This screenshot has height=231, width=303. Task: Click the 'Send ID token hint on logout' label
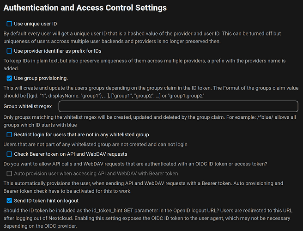pos(46,201)
